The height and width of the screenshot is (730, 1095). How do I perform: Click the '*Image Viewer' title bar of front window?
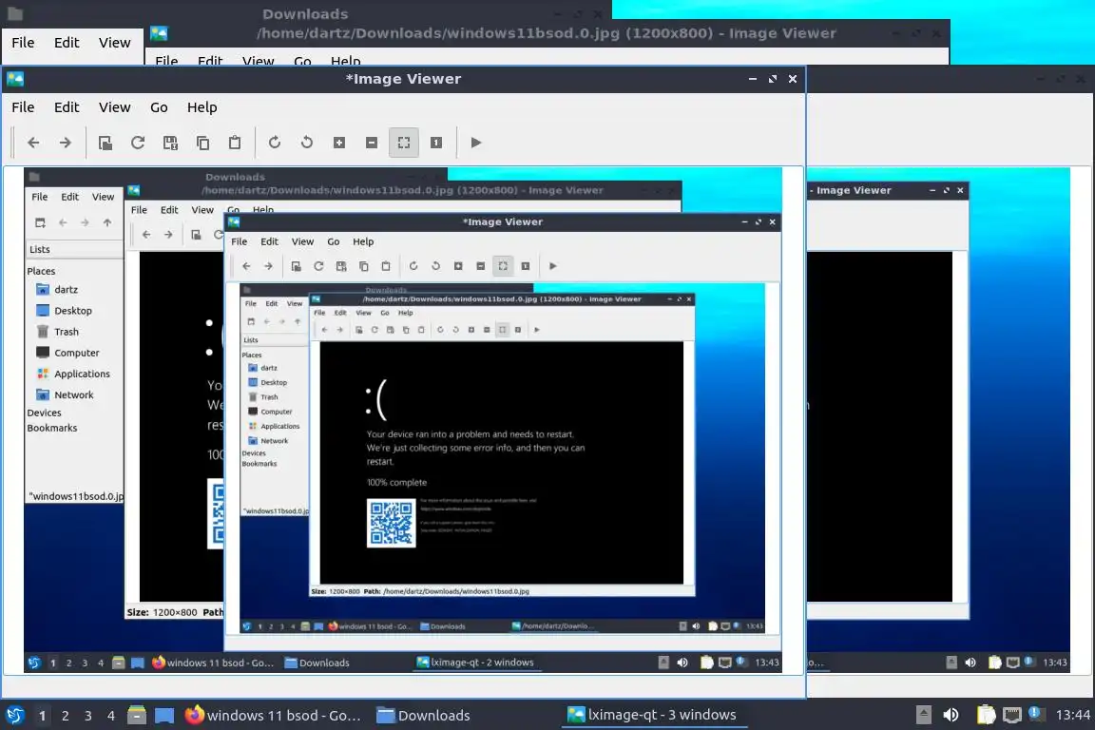(x=403, y=79)
